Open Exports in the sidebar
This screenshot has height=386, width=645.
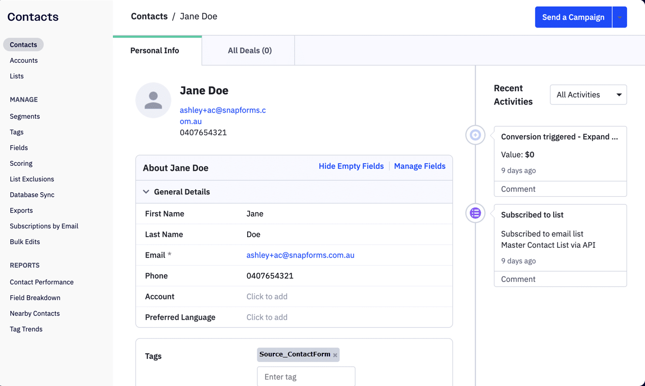pos(21,211)
